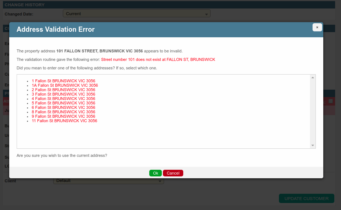The height and width of the screenshot is (210, 341).
Task: Select 9 Fallon St BRUNSWICK VIC 3056
Action: coord(63,116)
